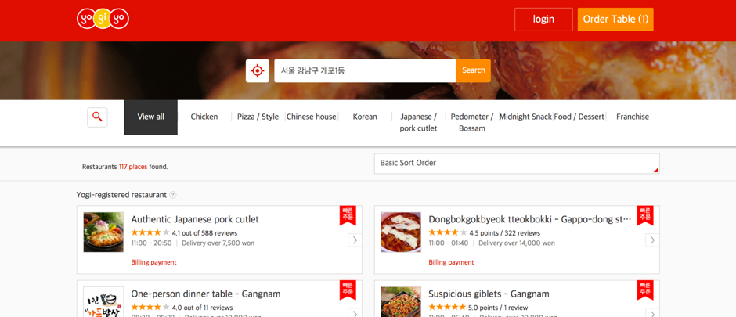The width and height of the screenshot is (736, 317).
Task: Click the ribbon badge on Dongbokgokbyeok tteokbokki
Action: pyautogui.click(x=645, y=214)
